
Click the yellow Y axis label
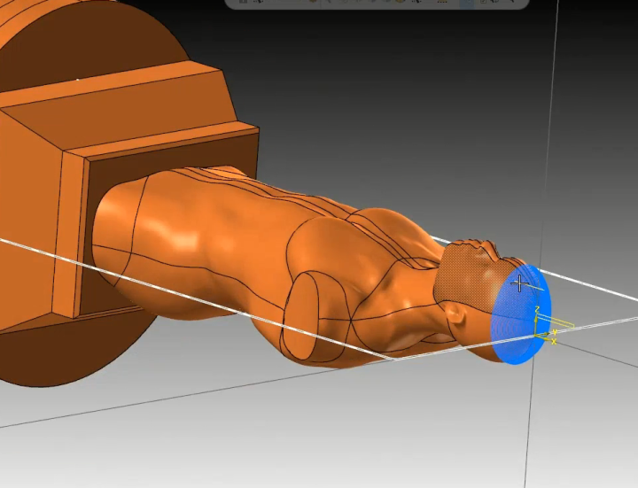[x=556, y=332]
